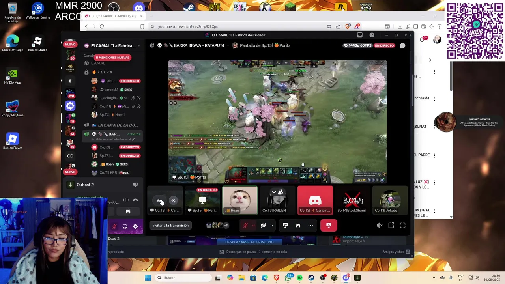This screenshot has height=284, width=505.
Task: Disconnect voice using phone hang-up icon
Action: coord(135,200)
